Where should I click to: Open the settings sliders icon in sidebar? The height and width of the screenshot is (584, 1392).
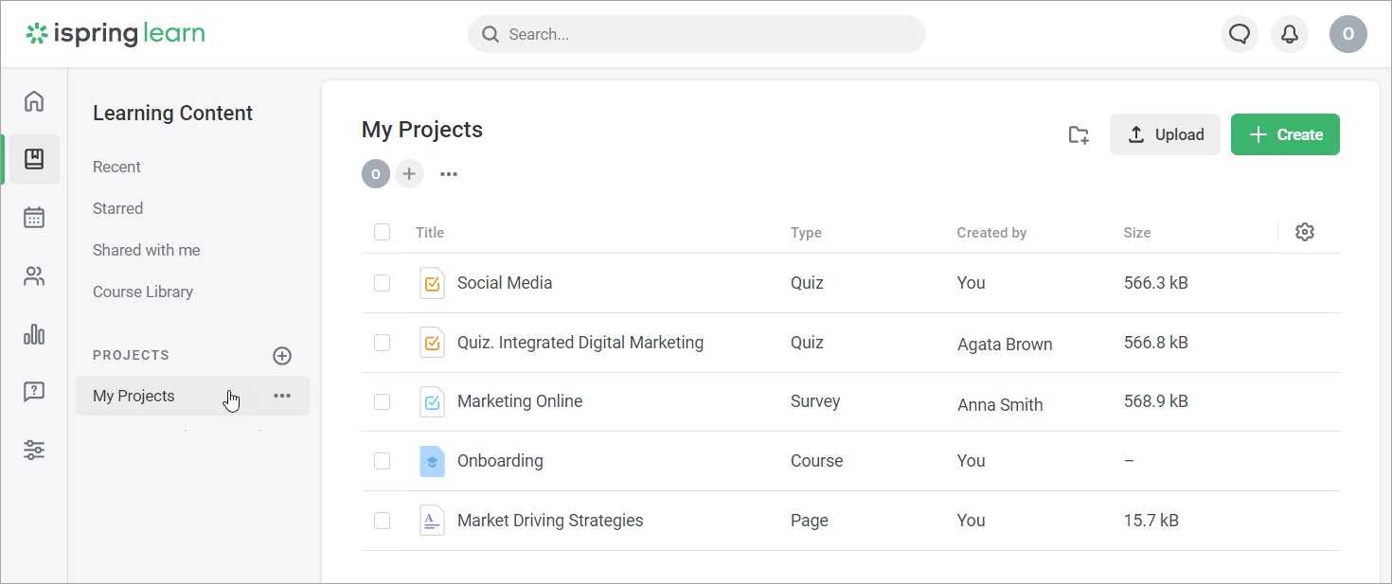coord(34,450)
